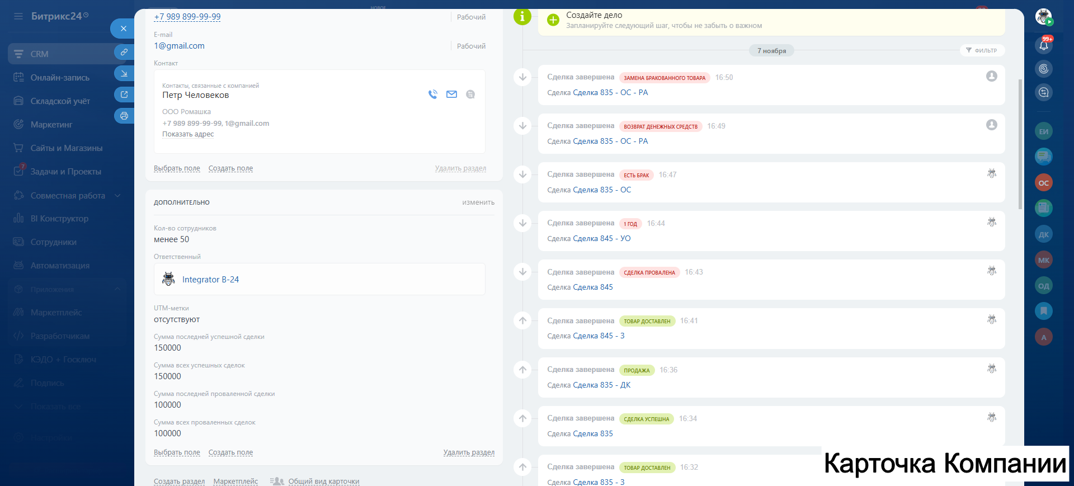Close the company card slider

(123, 29)
